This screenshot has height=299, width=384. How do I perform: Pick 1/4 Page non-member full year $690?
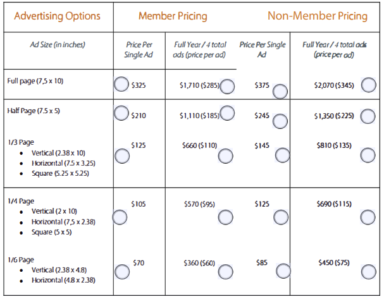pyautogui.click(x=367, y=217)
